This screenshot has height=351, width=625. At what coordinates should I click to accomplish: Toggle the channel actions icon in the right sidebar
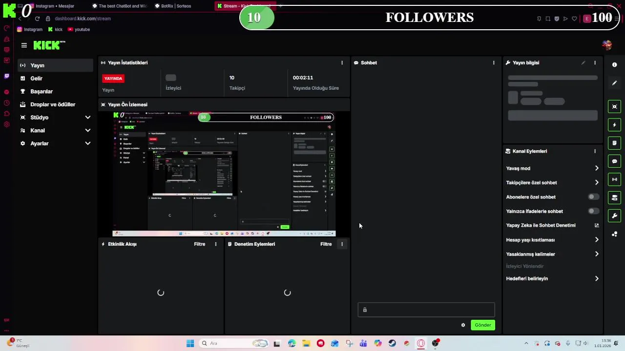(614, 197)
